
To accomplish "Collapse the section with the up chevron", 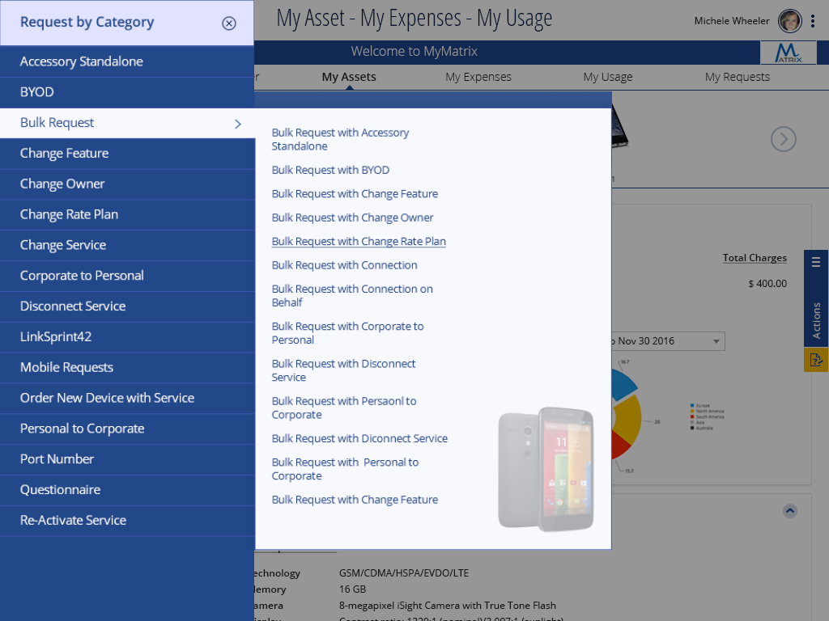I will 790,511.
